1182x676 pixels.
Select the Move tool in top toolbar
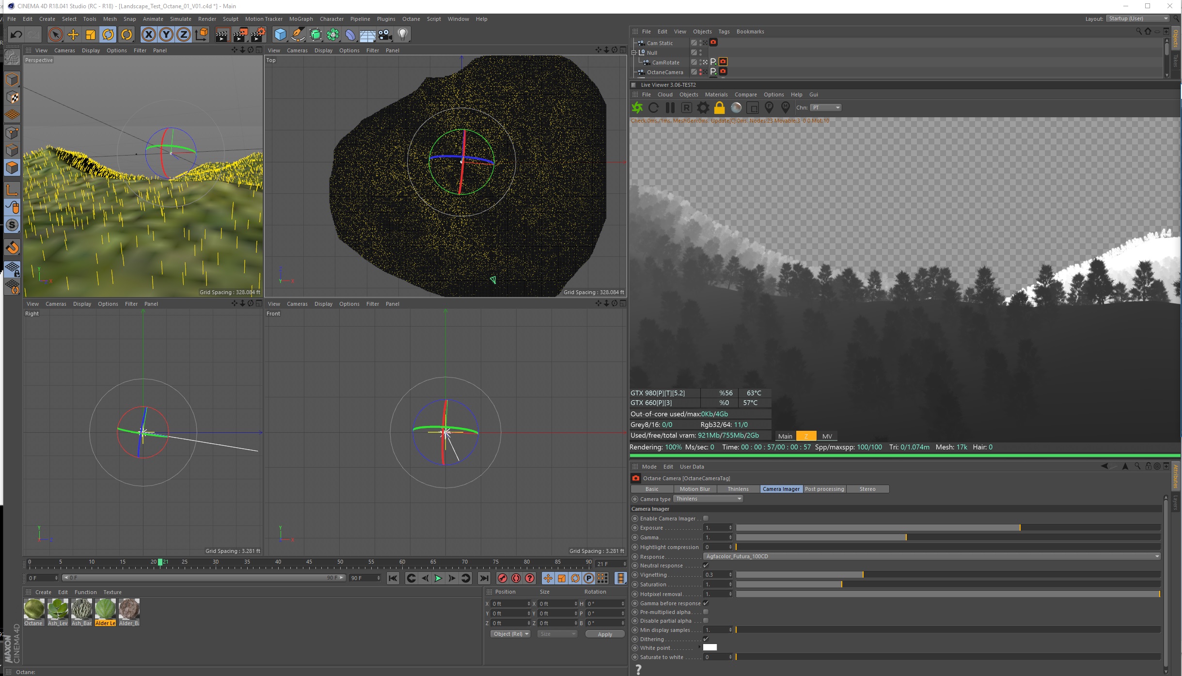(73, 34)
